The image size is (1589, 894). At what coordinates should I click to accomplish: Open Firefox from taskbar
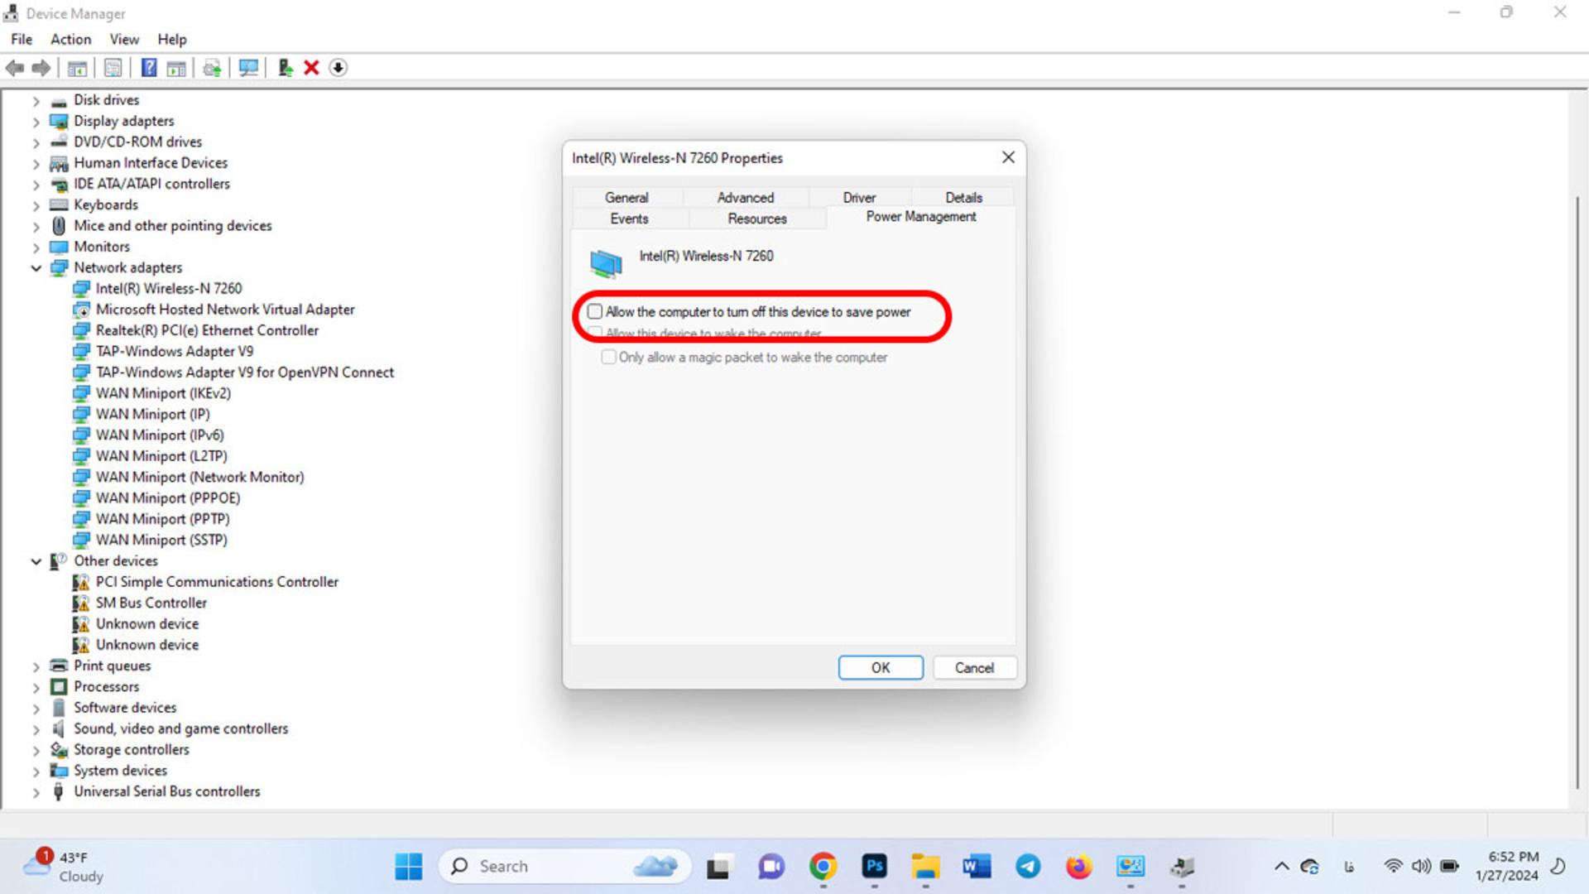point(1078,867)
